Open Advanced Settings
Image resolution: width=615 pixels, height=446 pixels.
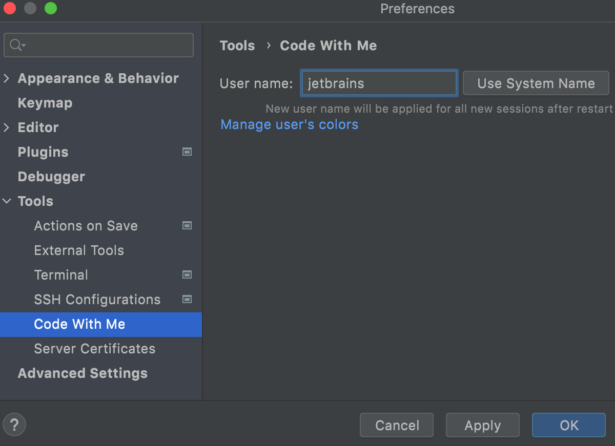tap(82, 373)
